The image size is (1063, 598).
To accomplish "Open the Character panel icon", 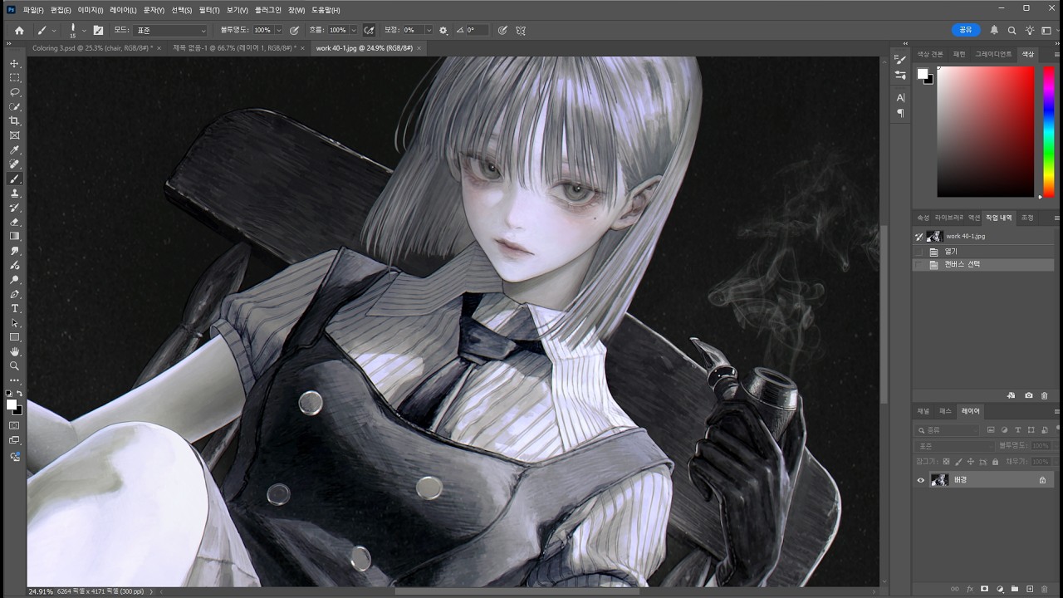I will (x=900, y=97).
